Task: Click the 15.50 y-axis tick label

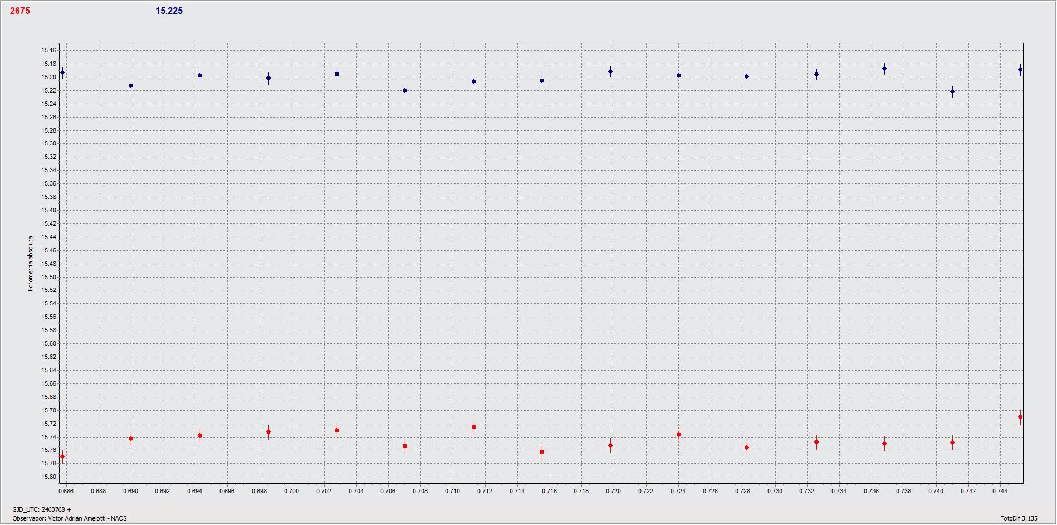Action: point(49,277)
